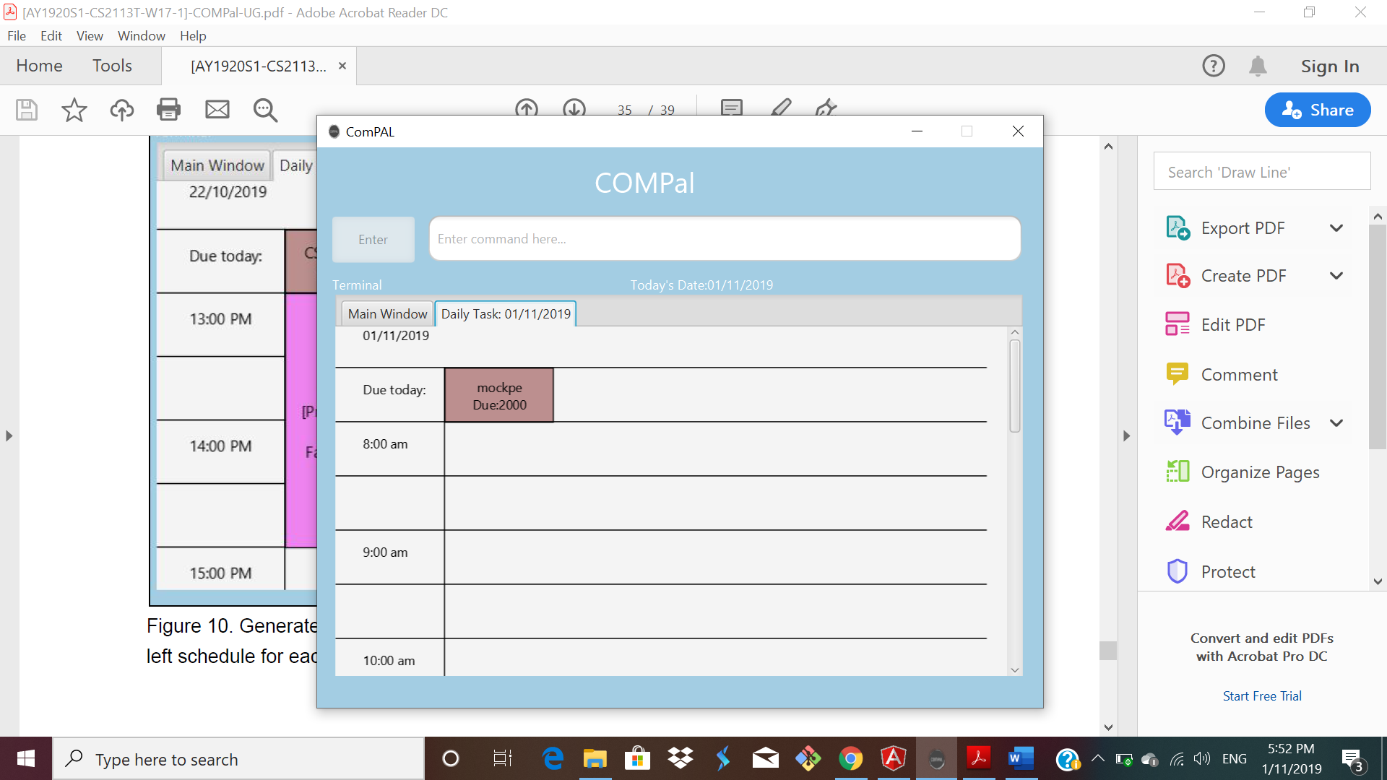1387x780 pixels.
Task: Open the find text magnifier icon
Action: coord(265,110)
